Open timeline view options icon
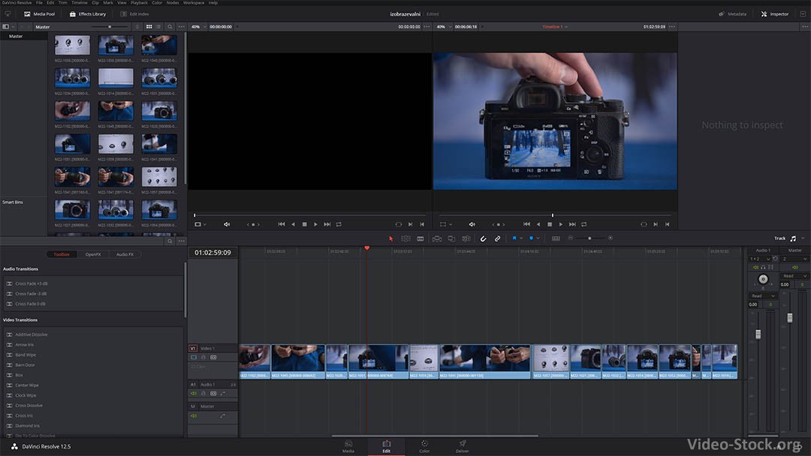Screen dimensions: 811x456 click(x=556, y=238)
